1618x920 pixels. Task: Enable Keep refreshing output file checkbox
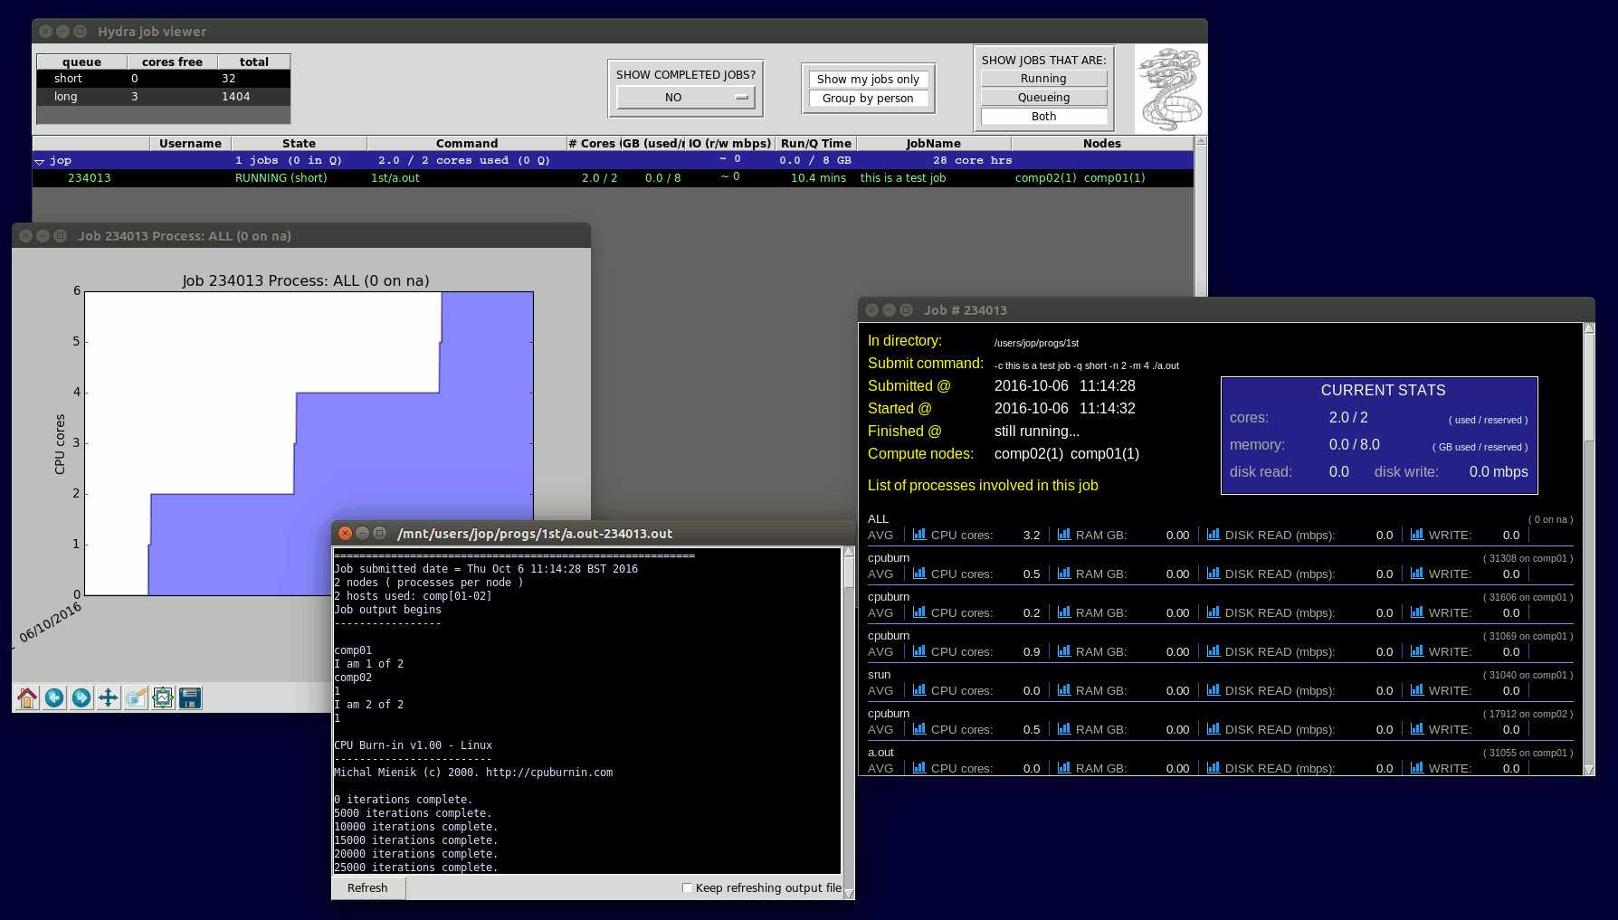tap(687, 888)
